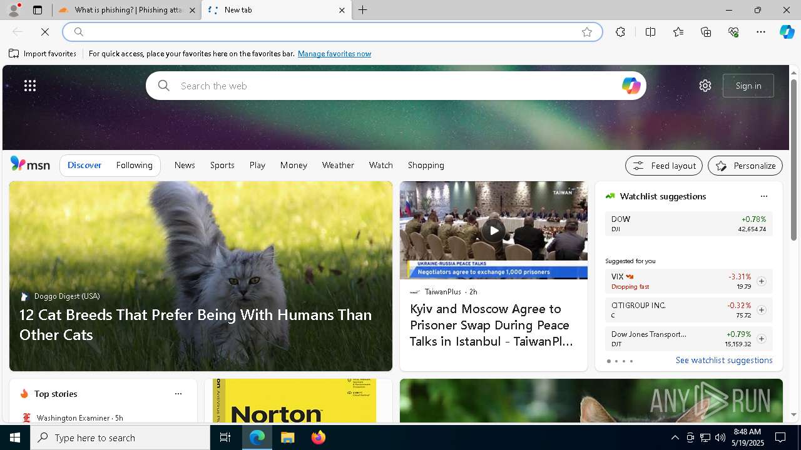Open page settings gear icon
The height and width of the screenshot is (450, 801).
click(x=705, y=86)
